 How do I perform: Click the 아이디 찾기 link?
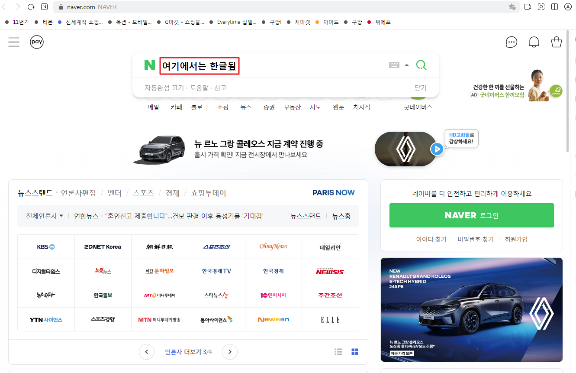431,239
